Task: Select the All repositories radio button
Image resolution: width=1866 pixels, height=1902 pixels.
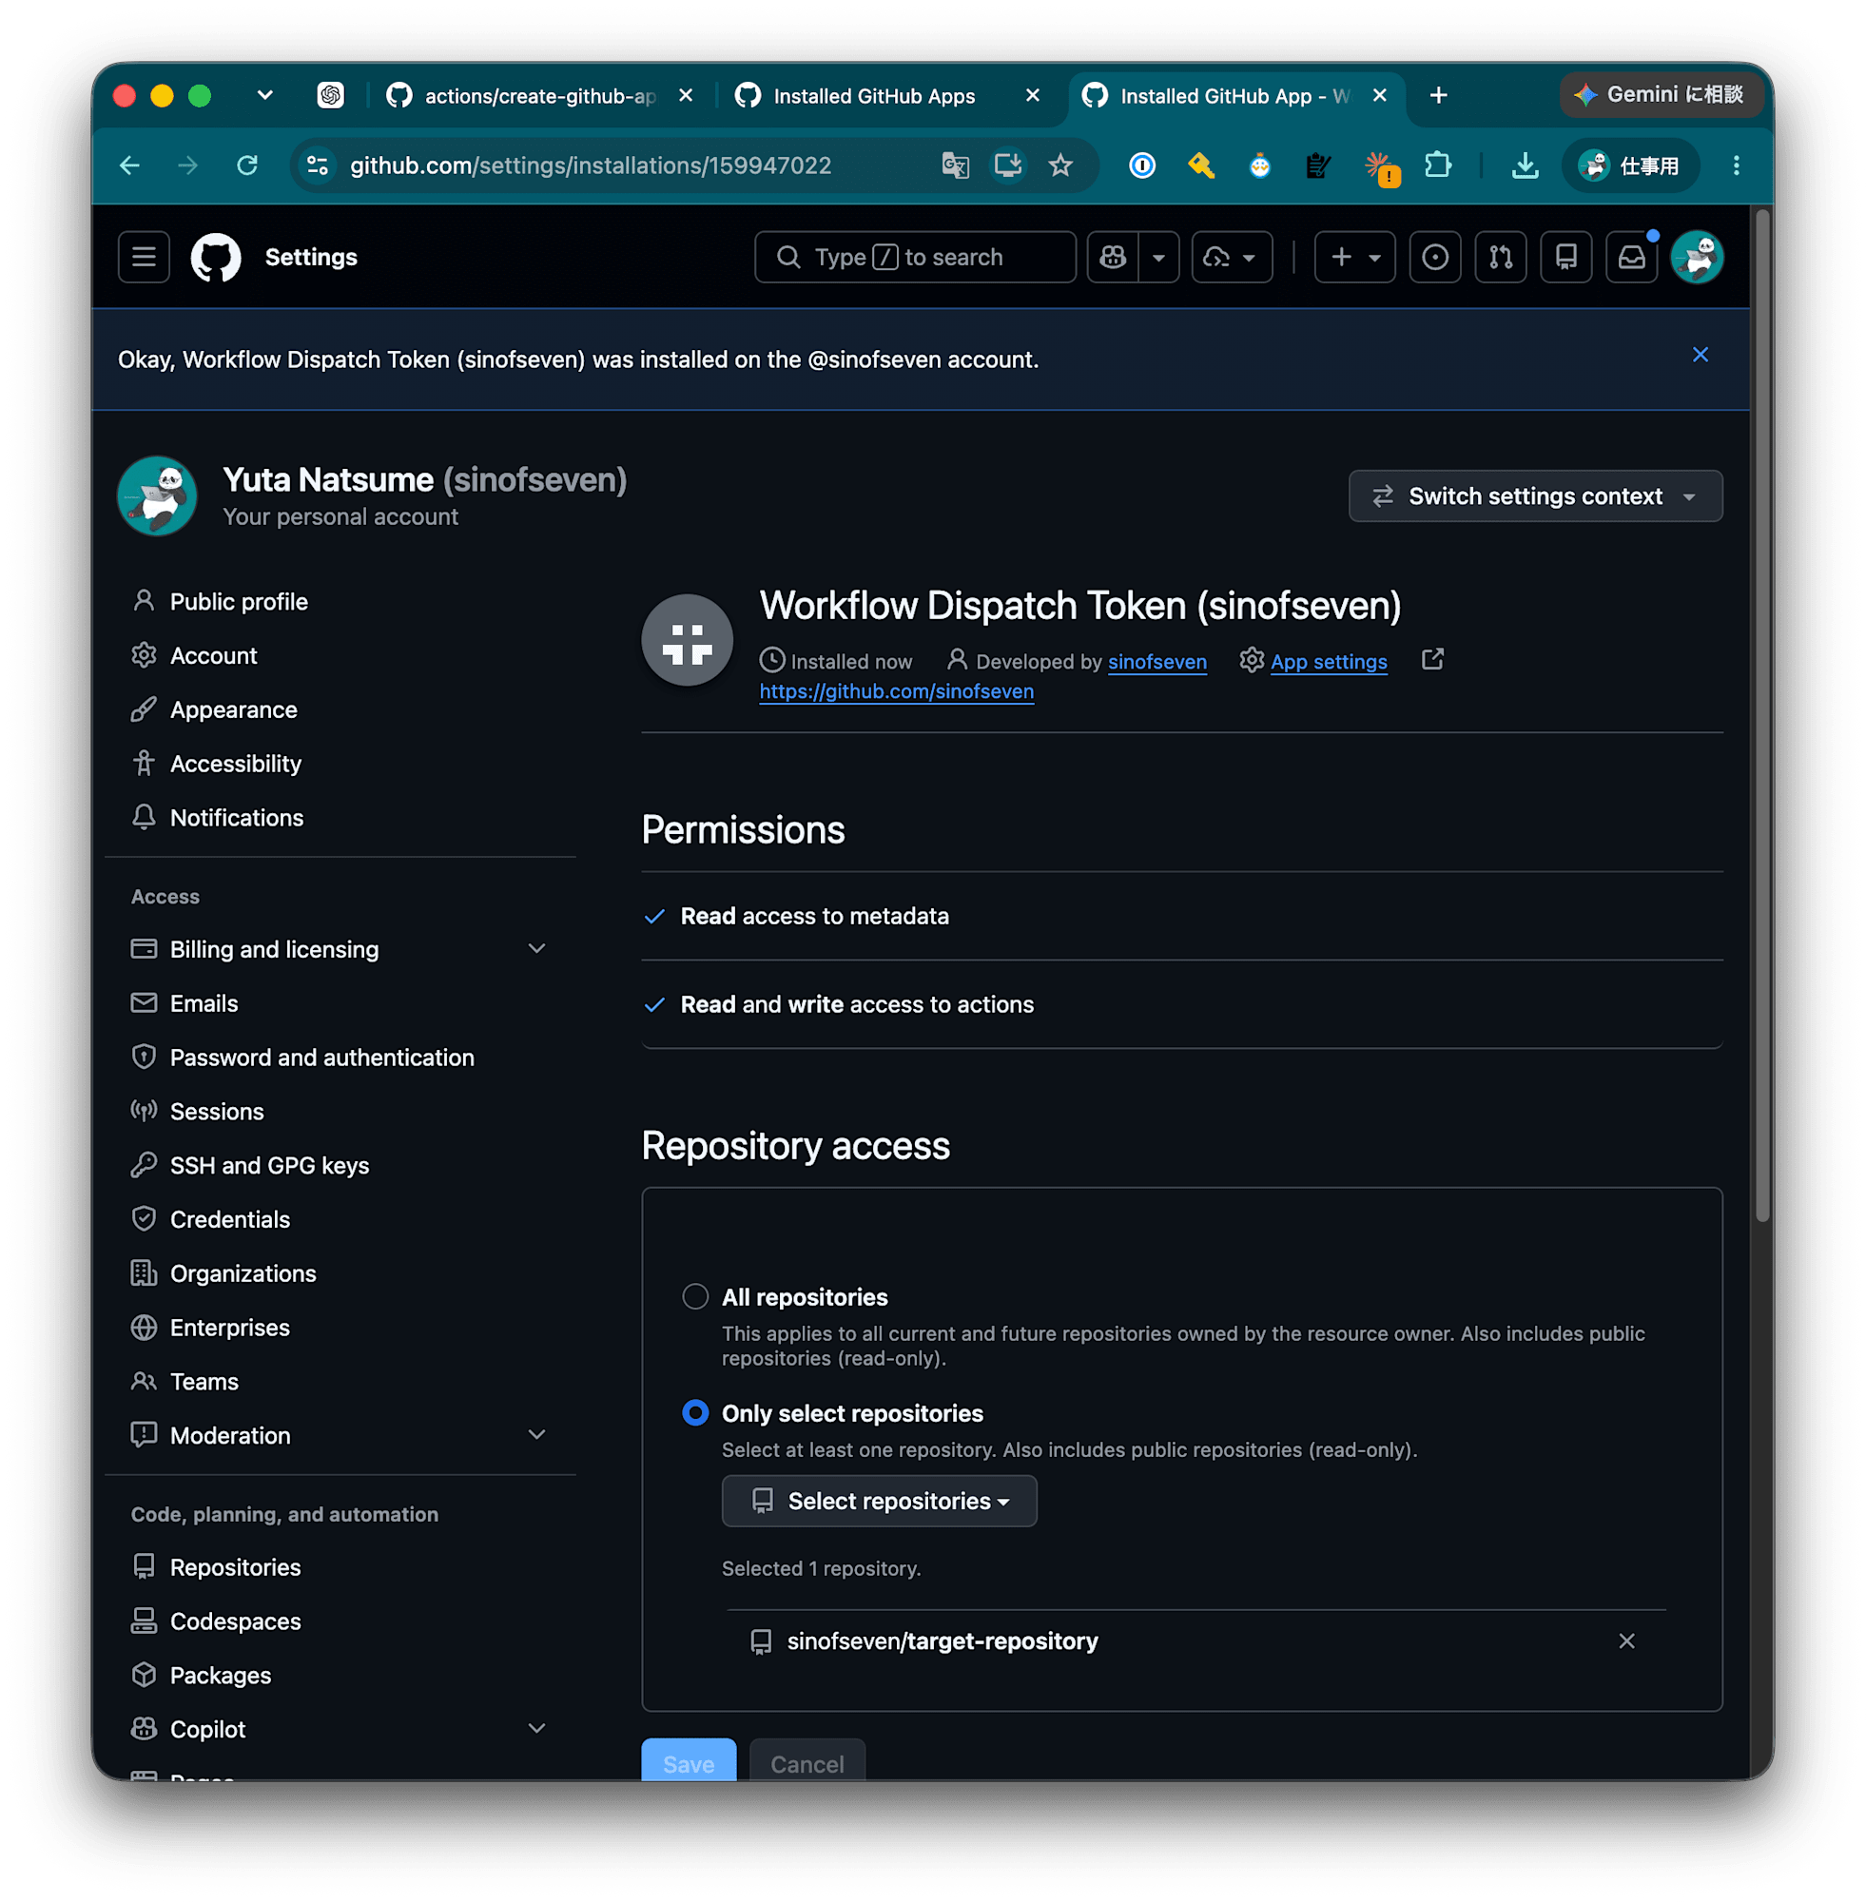Action: point(695,1296)
